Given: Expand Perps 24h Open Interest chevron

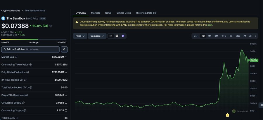Looking at the screenshot, I should pyautogui.click(x=66, y=95).
